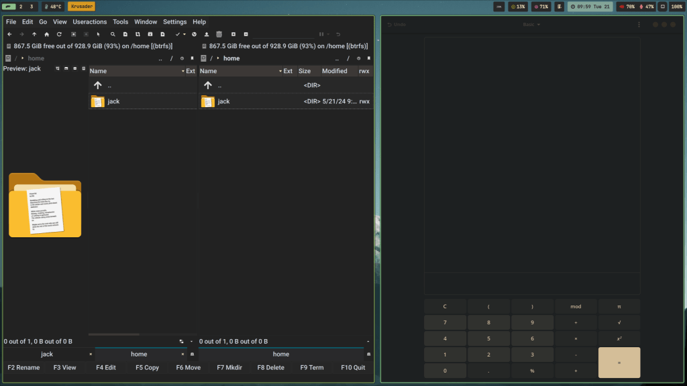Click the Home icon on Krusader's toolbar
Screen dimensions: 687x386
tap(47, 34)
